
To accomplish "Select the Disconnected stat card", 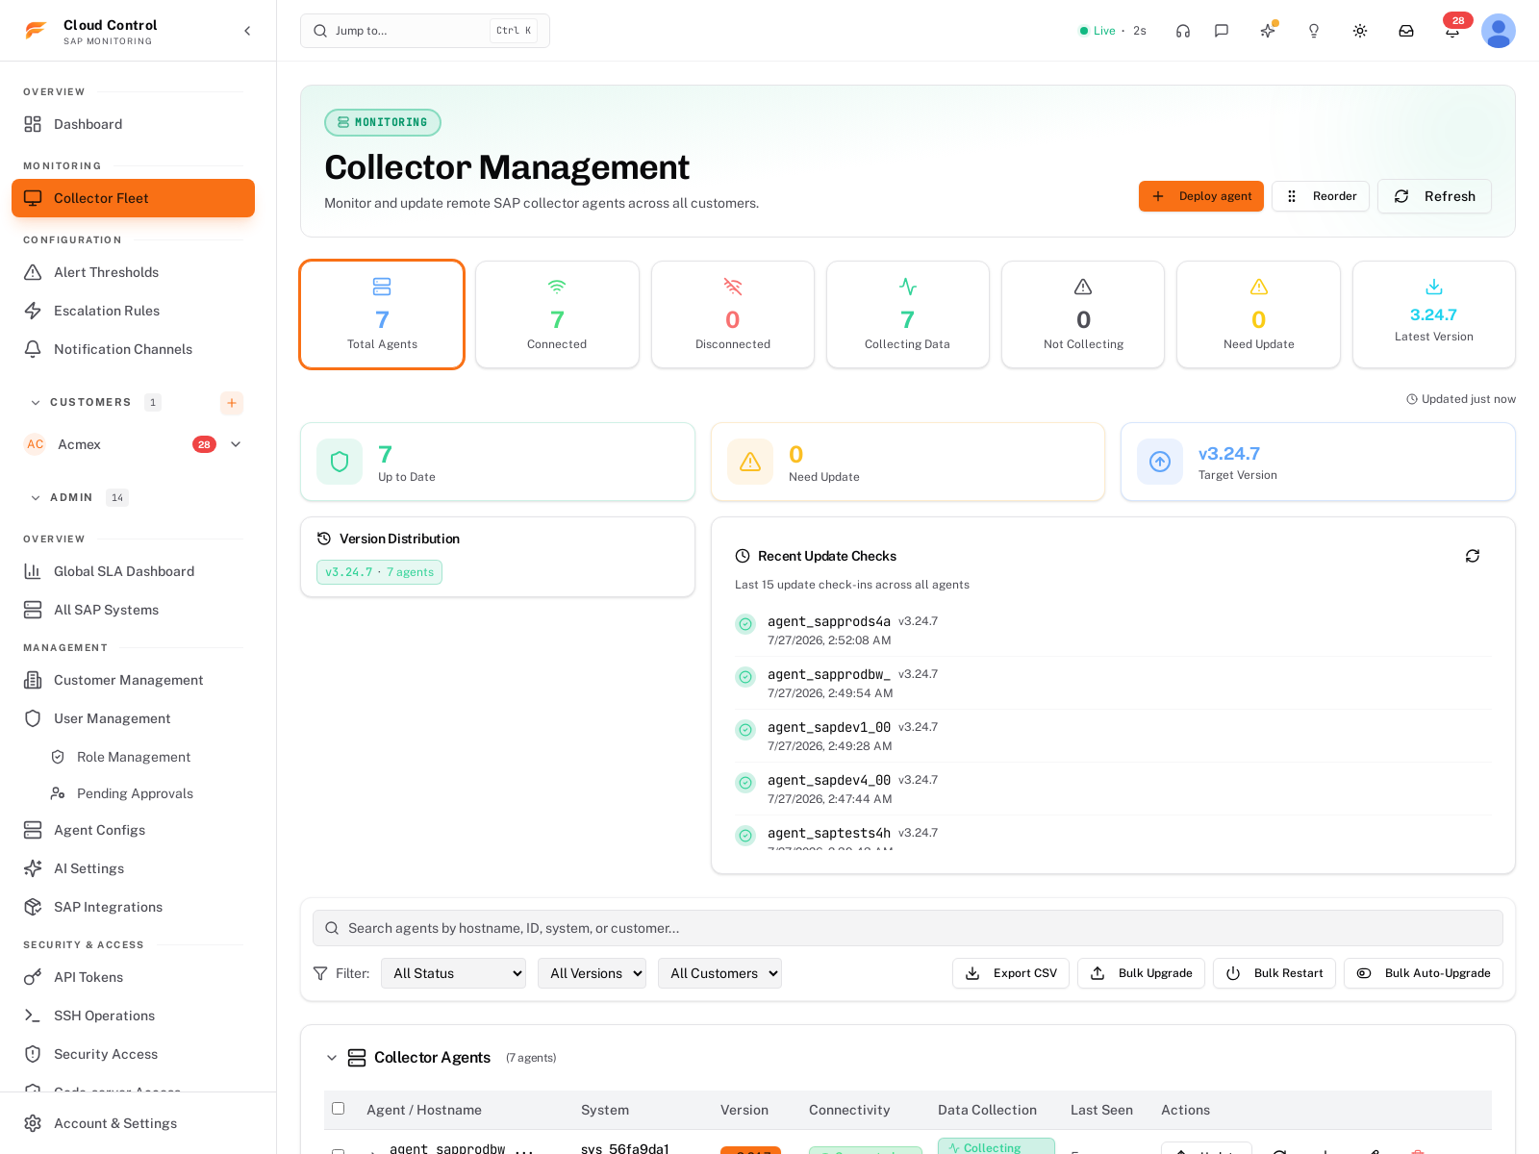I will 733,314.
